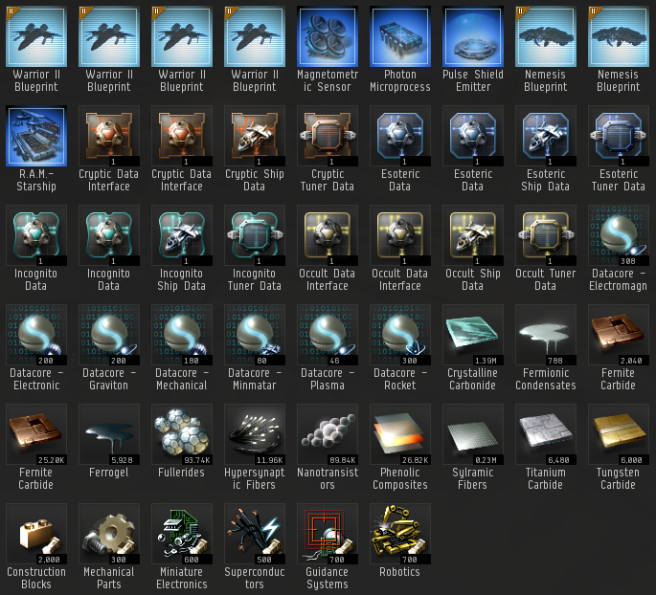
Task: Select the Hypersynaptic Fibers stack
Action: tap(255, 434)
